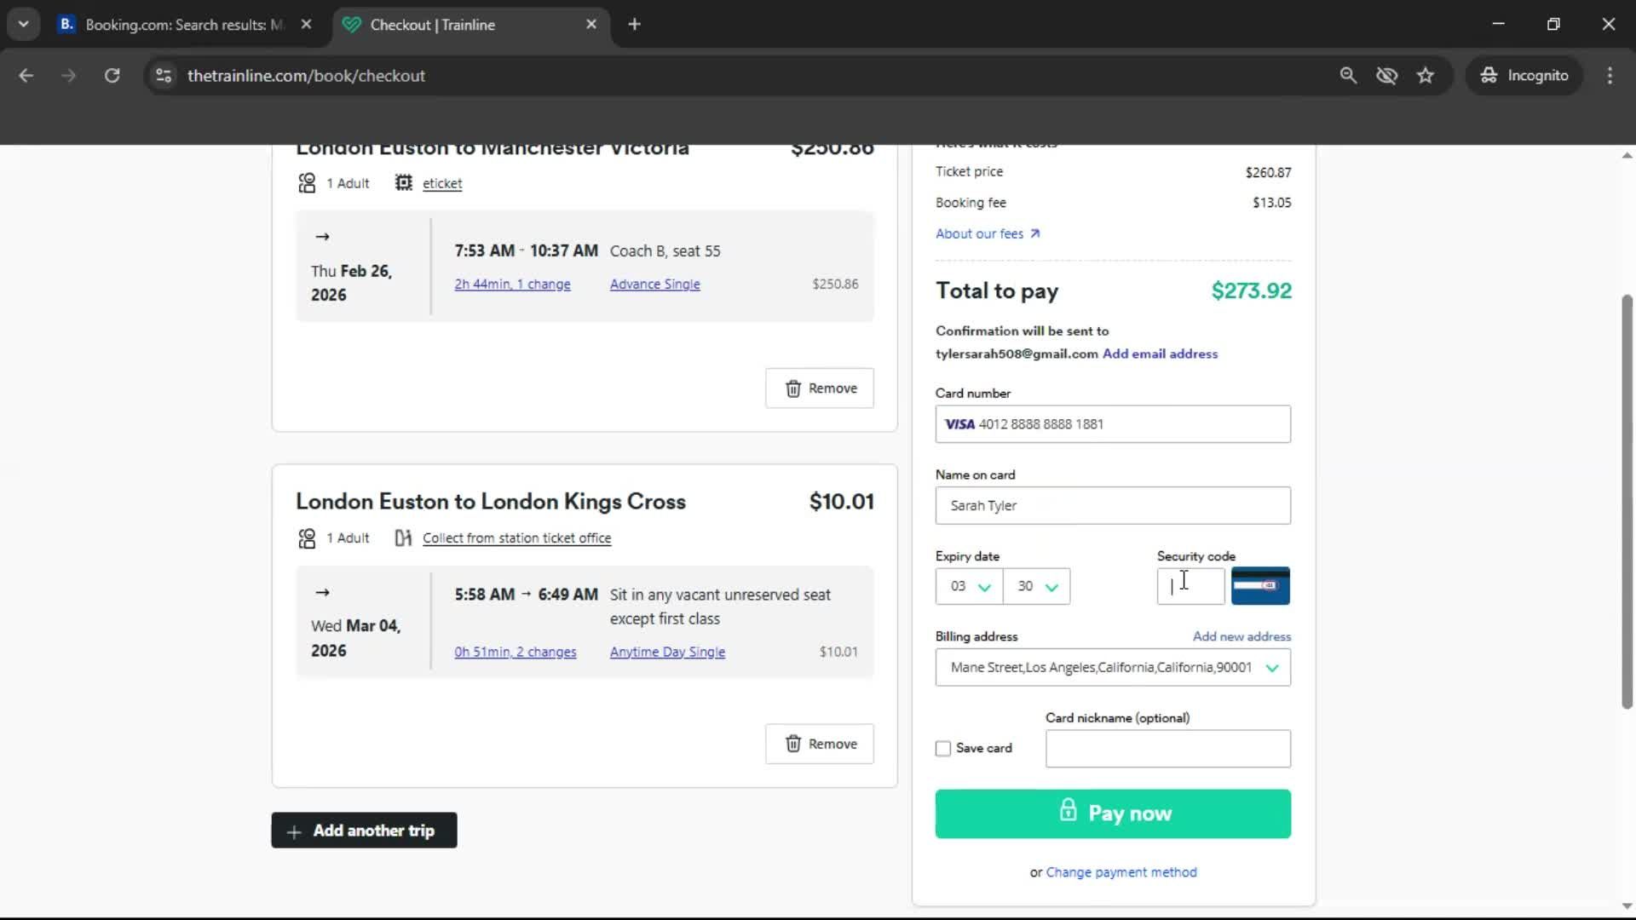Enable the Save card checkbox
Image resolution: width=1636 pixels, height=920 pixels.
pos(942,748)
